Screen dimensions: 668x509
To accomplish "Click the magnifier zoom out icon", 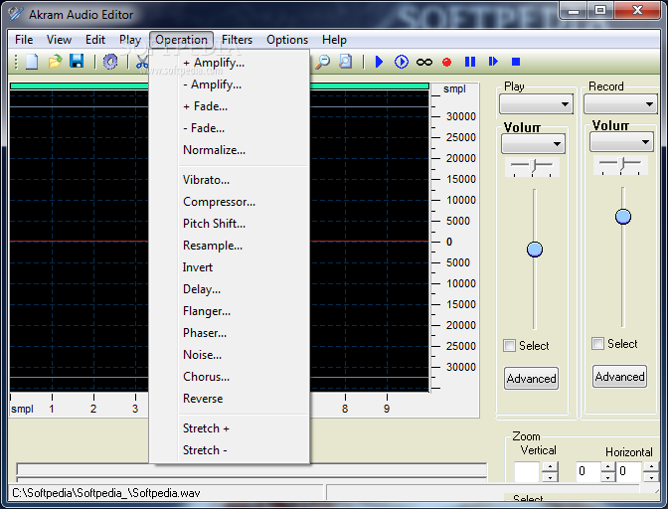I will click(323, 62).
